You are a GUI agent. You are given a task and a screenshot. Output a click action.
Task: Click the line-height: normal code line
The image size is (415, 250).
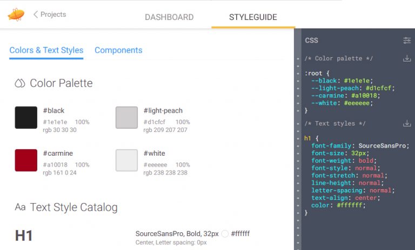[x=347, y=183]
